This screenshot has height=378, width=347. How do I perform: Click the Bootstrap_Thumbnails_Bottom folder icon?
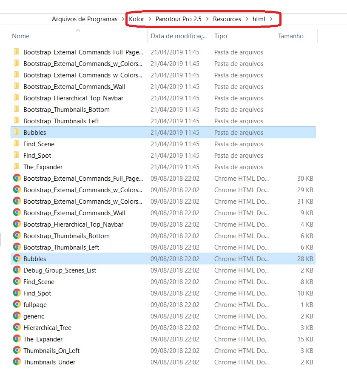[x=17, y=109]
